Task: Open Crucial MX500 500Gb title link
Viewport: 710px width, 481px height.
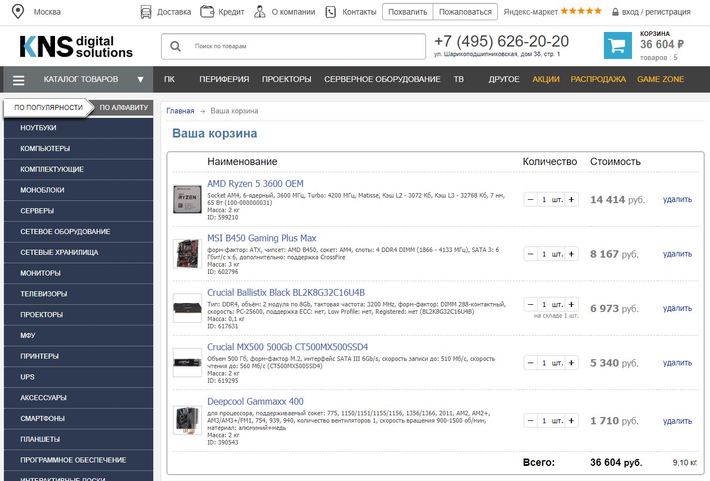Action: pos(287,347)
